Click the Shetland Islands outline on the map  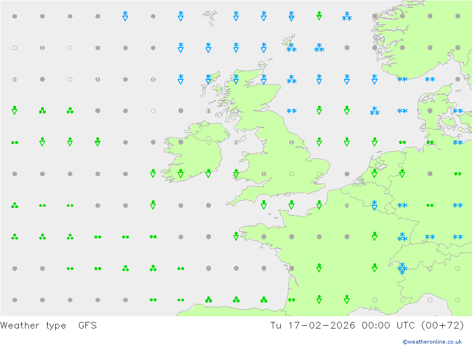pyautogui.click(x=289, y=41)
